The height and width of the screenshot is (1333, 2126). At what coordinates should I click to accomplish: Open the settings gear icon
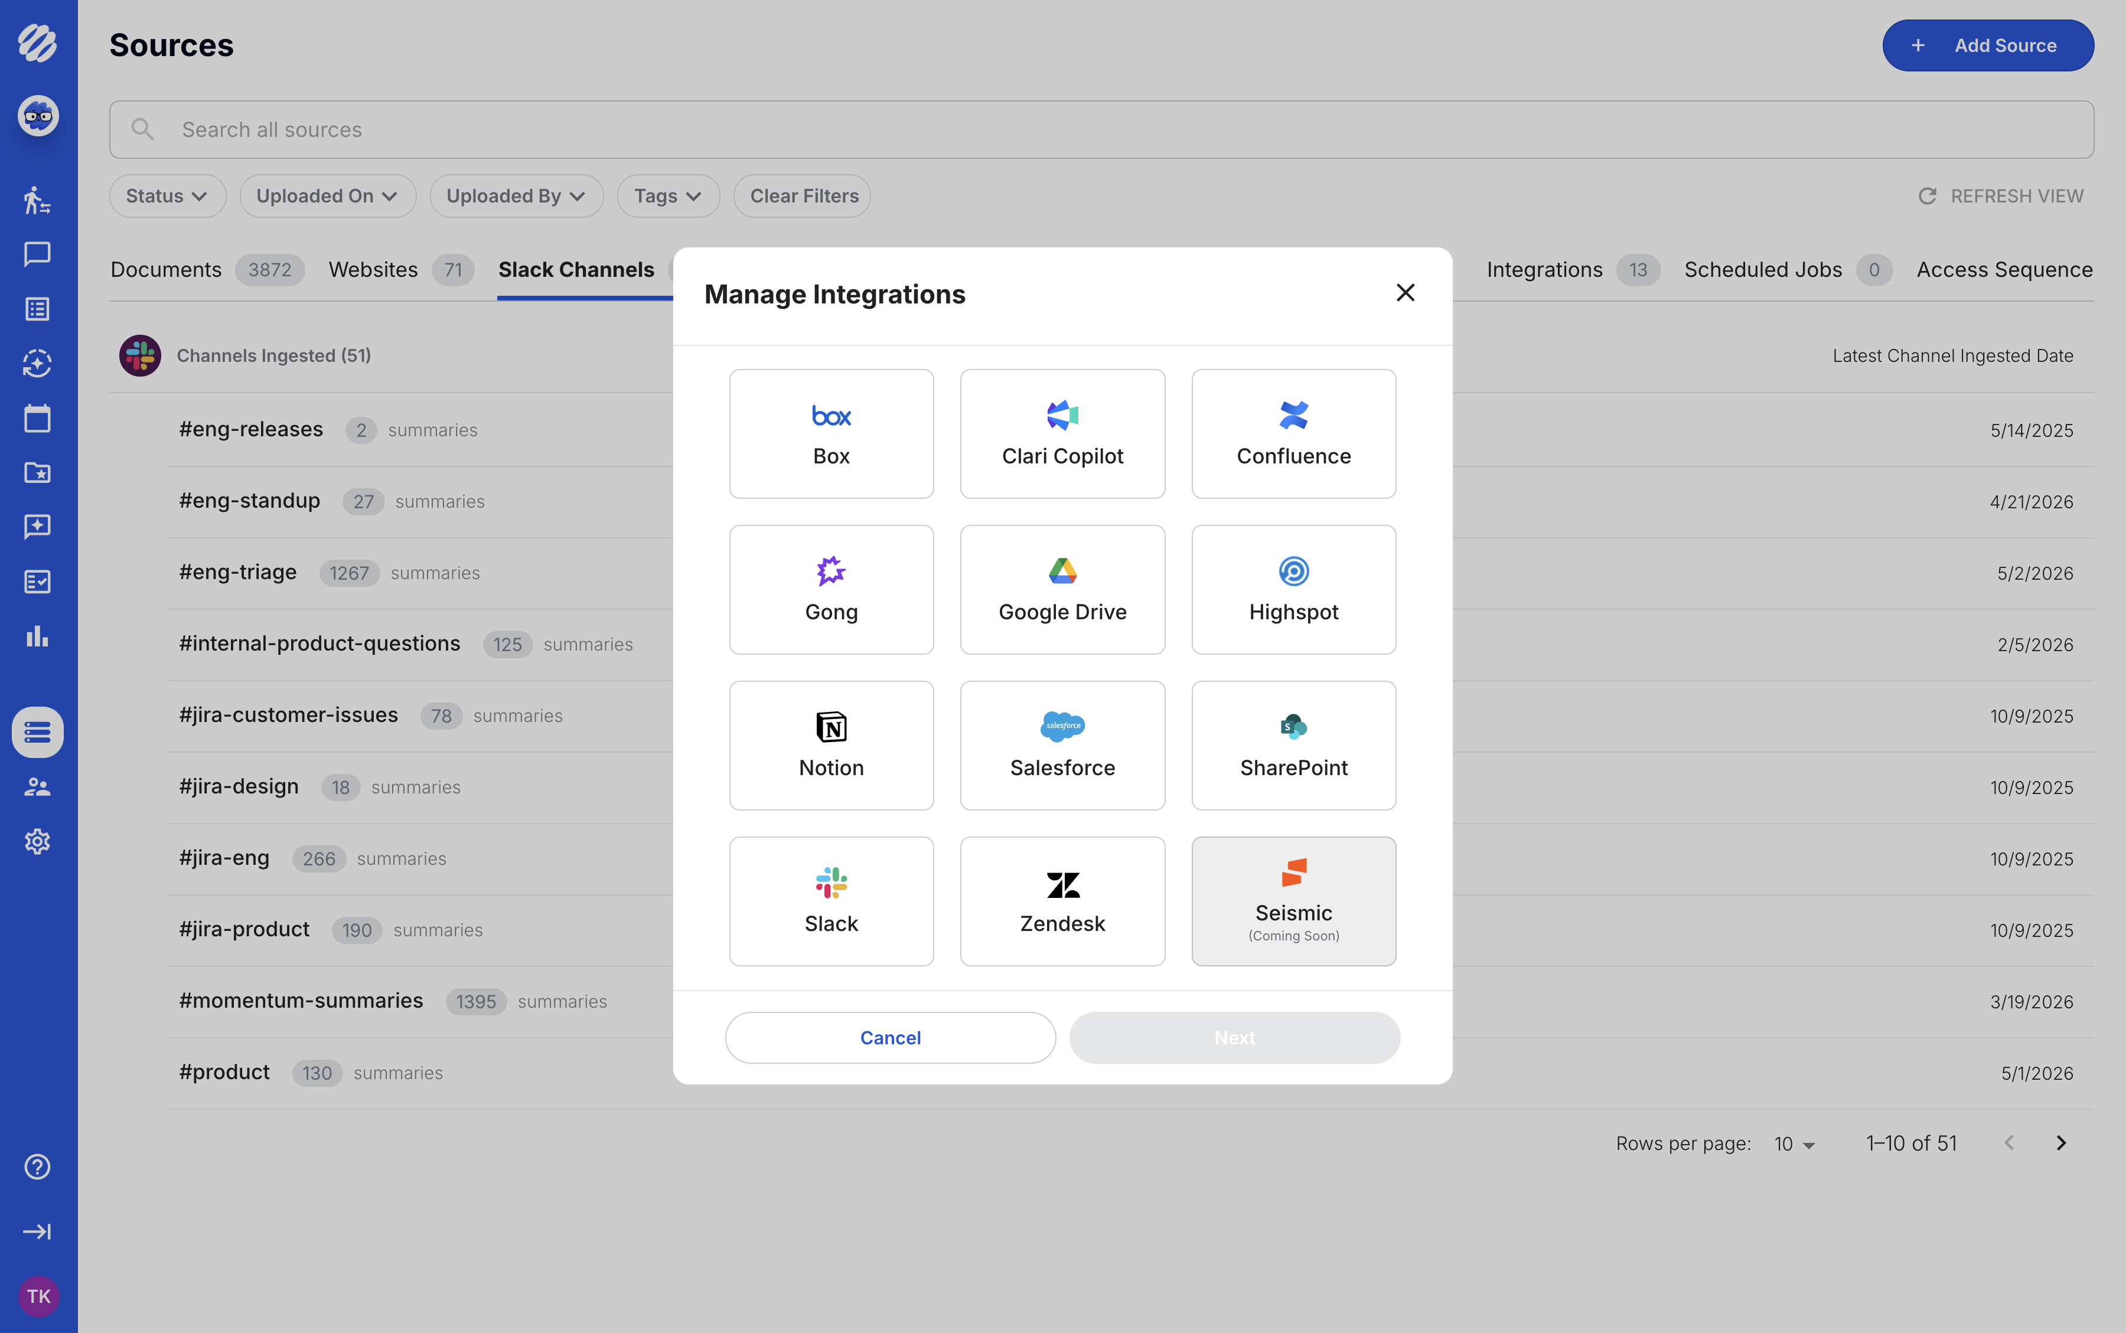coord(37,841)
